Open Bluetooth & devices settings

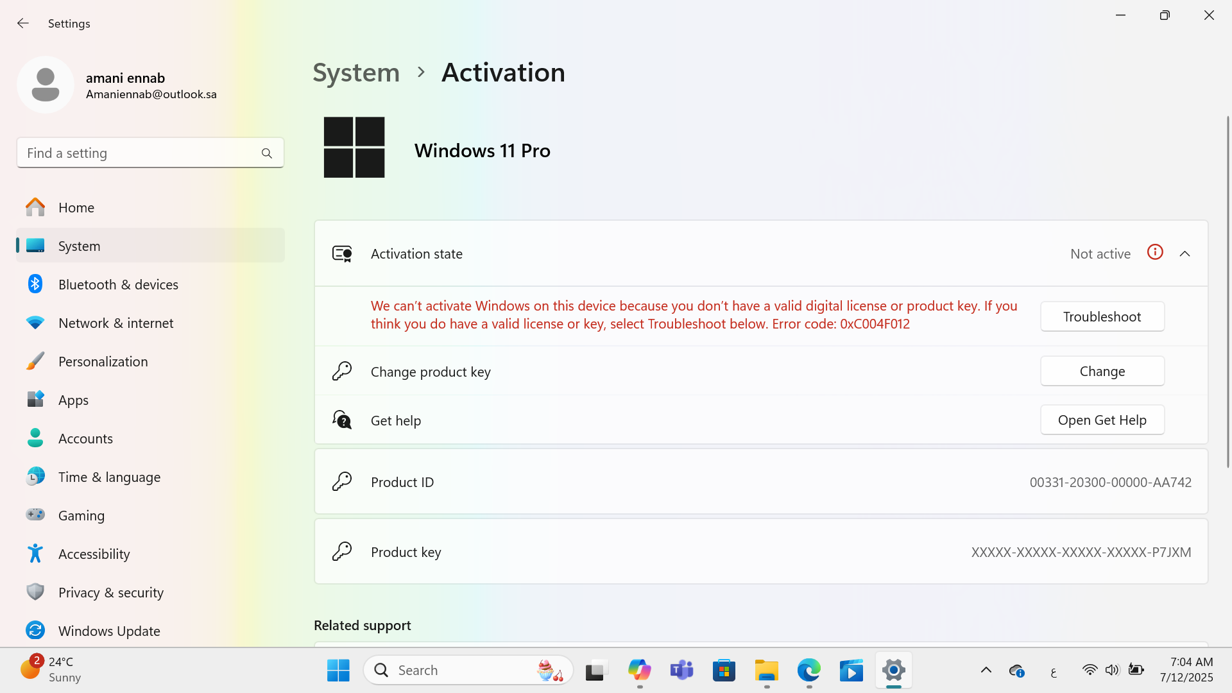pos(150,284)
